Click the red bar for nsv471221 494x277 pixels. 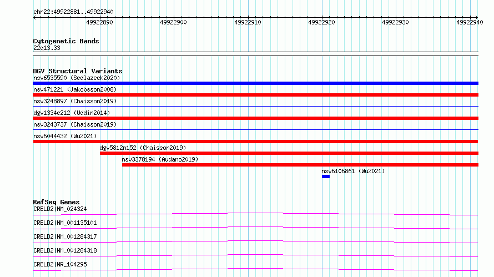click(x=255, y=95)
